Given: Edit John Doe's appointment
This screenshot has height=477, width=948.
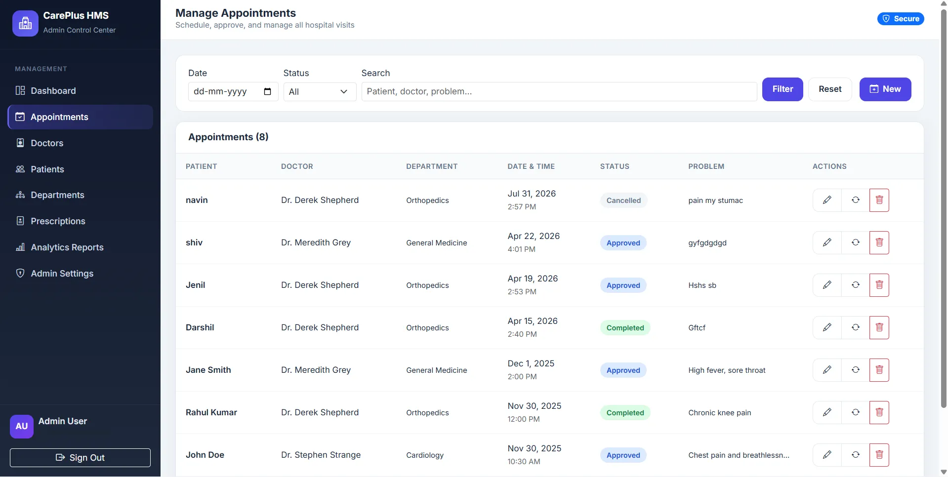Looking at the screenshot, I should [827, 455].
